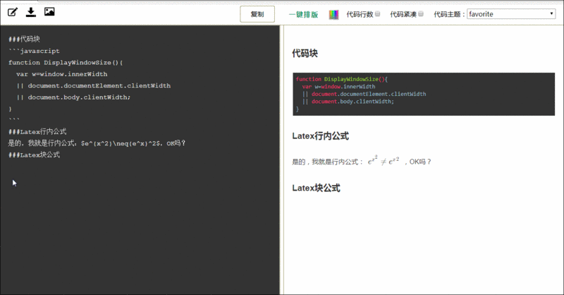The width and height of the screenshot is (564, 295).
Task: Click the ###代码块 line in editor
Action: point(24,39)
